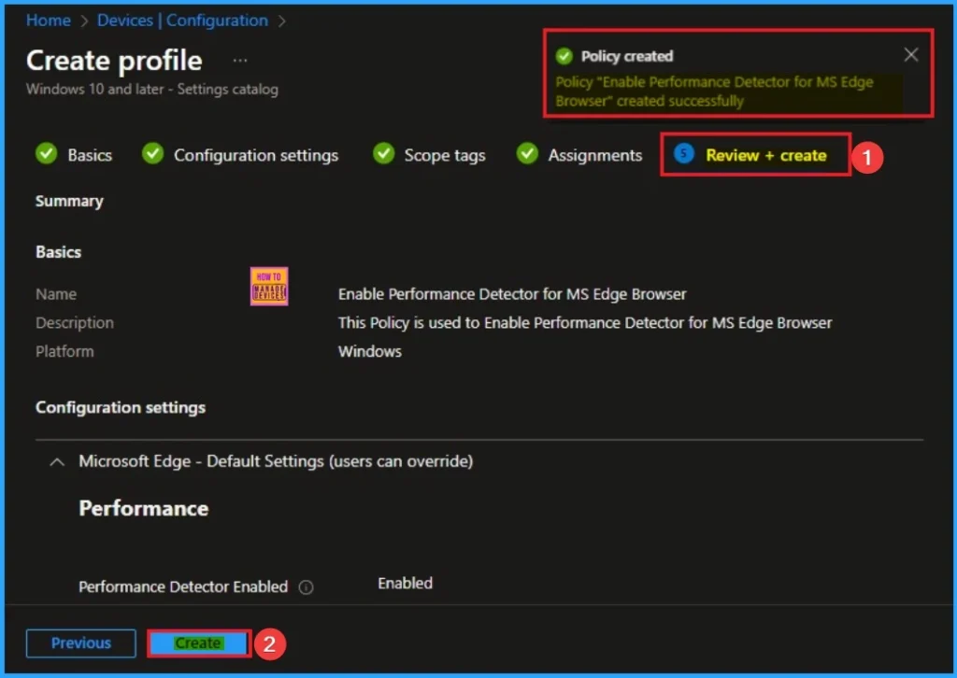This screenshot has width=957, height=678.
Task: Select the policy description value text
Action: point(585,322)
